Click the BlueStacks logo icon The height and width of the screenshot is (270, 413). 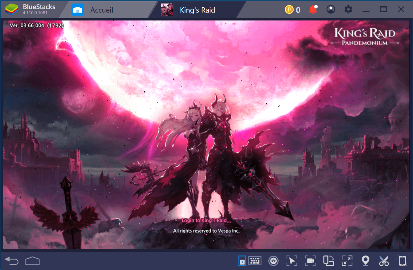[x=12, y=9]
